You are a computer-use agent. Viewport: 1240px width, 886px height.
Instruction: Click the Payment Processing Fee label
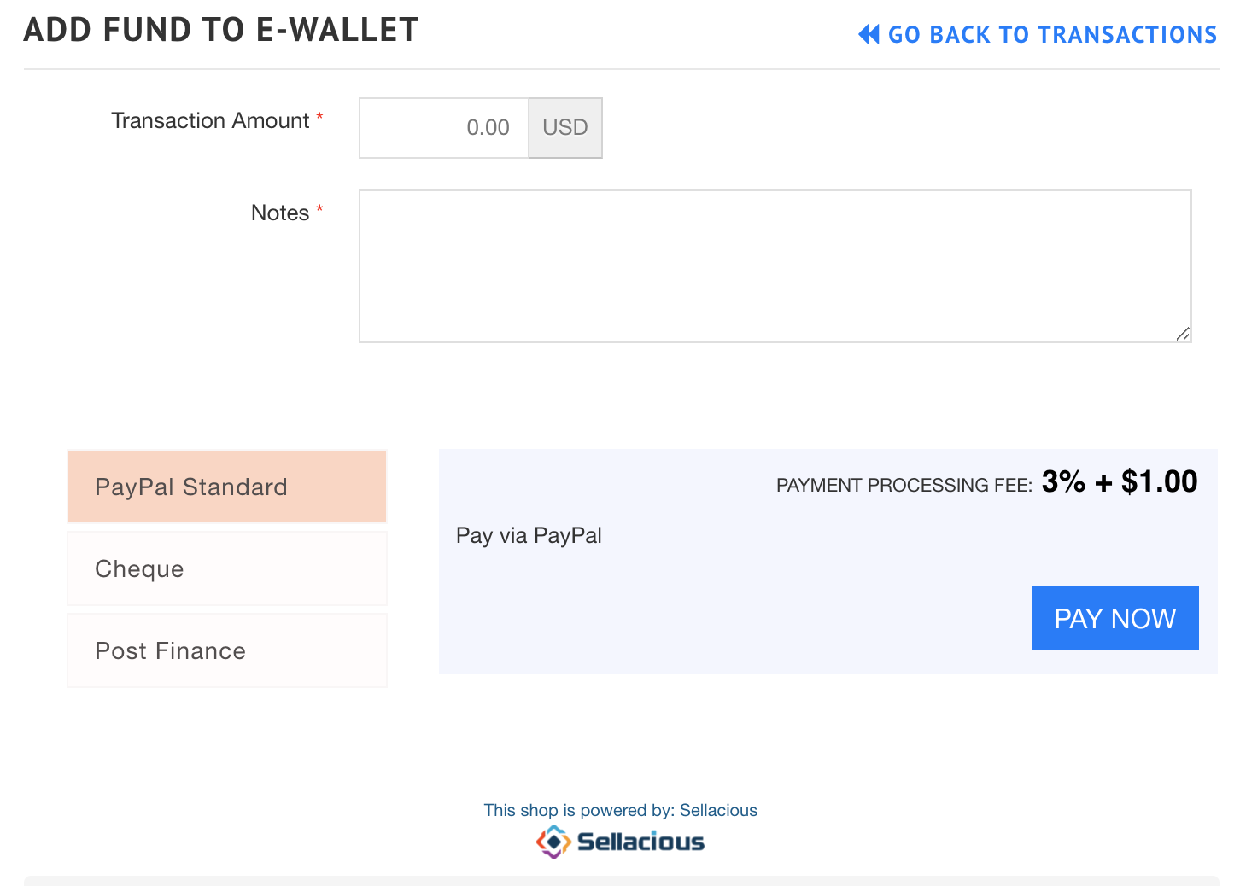pos(904,485)
